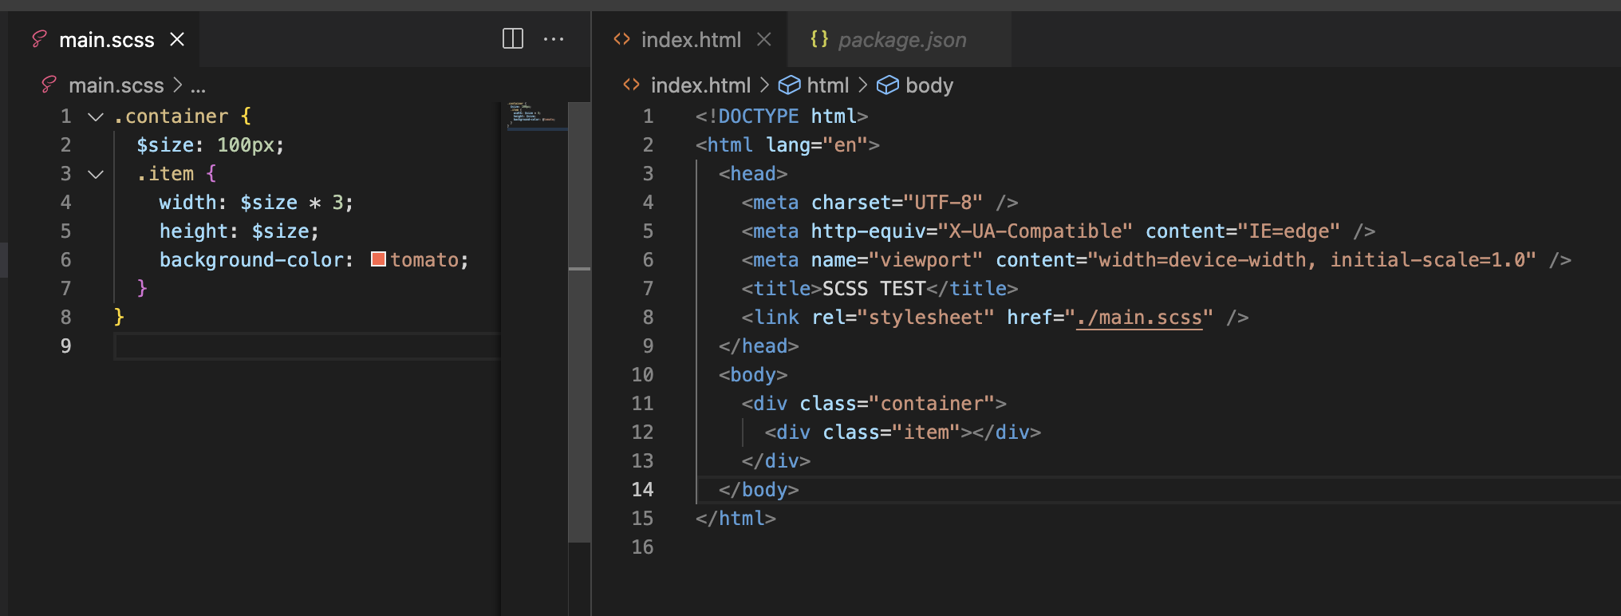Click the 'height: $size;' line

point(239,231)
